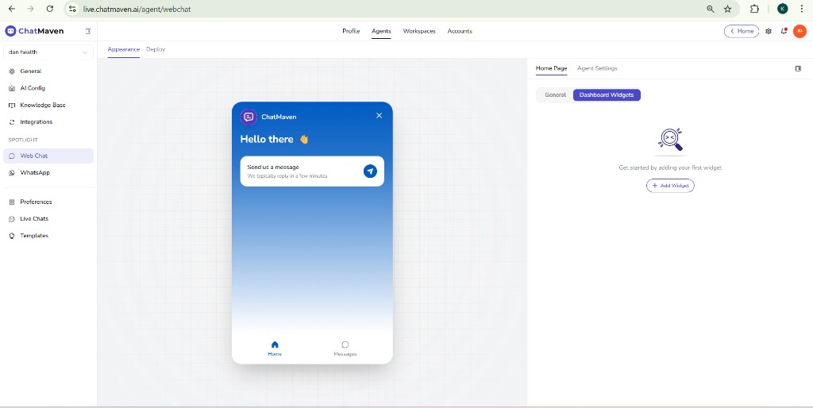The width and height of the screenshot is (813, 408).
Task: Open AI Config in the sidebar
Action: coord(48,88)
